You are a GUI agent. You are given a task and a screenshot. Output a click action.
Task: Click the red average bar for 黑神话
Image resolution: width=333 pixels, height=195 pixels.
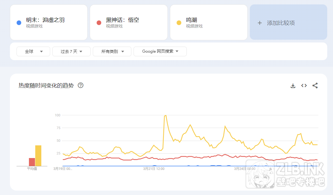[32, 162]
